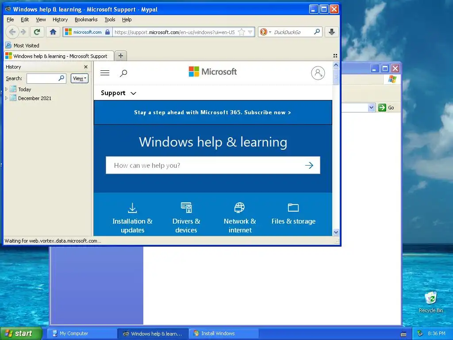Click Windows help & learn taskbar item

153,333
